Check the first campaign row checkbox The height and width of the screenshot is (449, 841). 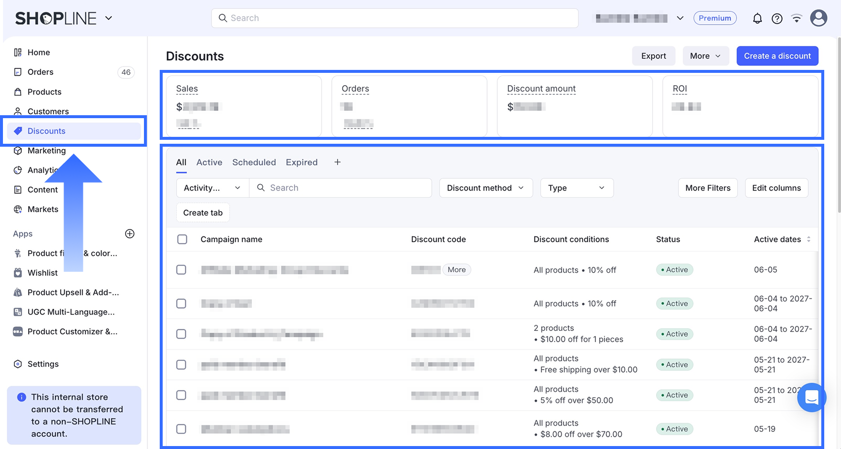tap(181, 270)
